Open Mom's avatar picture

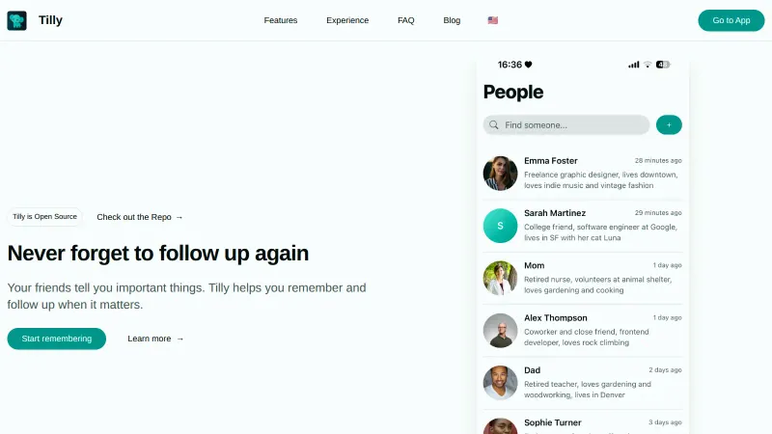pyautogui.click(x=500, y=278)
